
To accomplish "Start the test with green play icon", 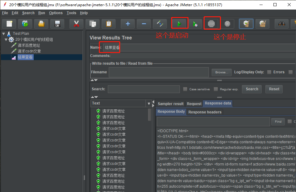I will tap(179, 24).
